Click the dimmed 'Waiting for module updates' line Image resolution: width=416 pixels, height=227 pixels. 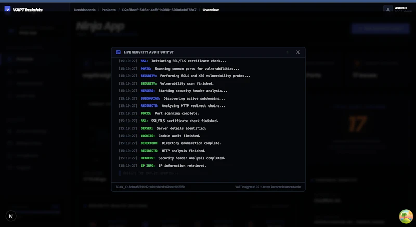[x=150, y=173]
